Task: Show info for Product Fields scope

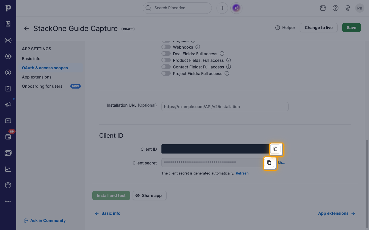Action: coord(229,60)
